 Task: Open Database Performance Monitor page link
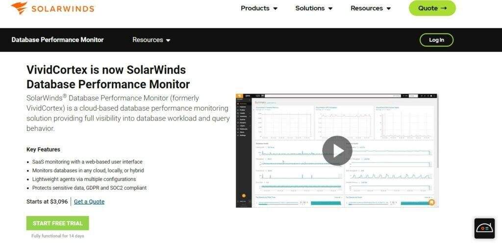coord(58,40)
